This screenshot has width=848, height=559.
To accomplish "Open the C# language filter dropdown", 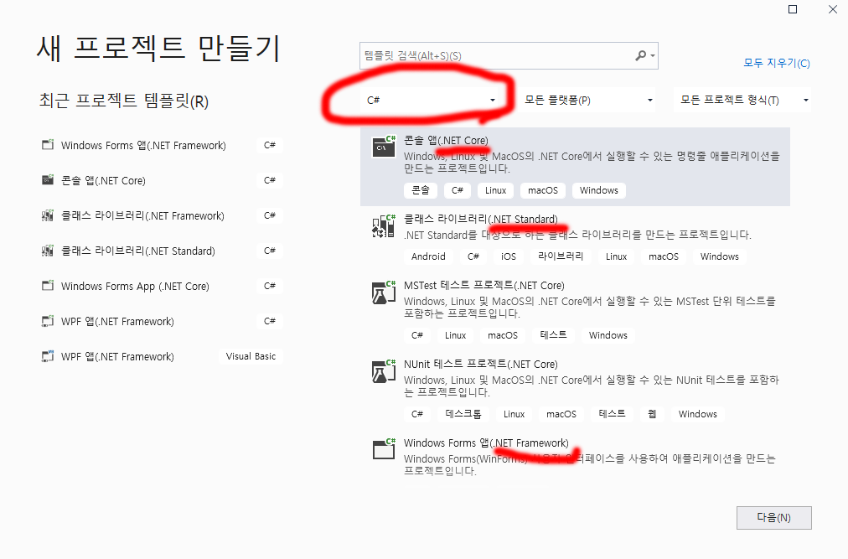I will [432, 100].
